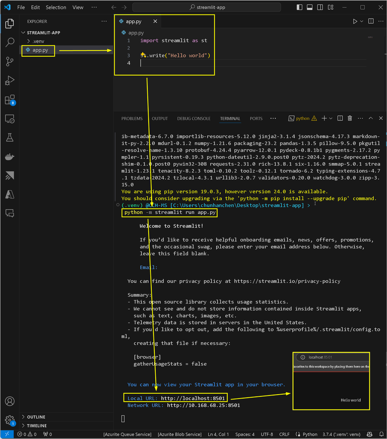Open the Extensions view
The width and height of the screenshot is (387, 439).
click(10, 100)
